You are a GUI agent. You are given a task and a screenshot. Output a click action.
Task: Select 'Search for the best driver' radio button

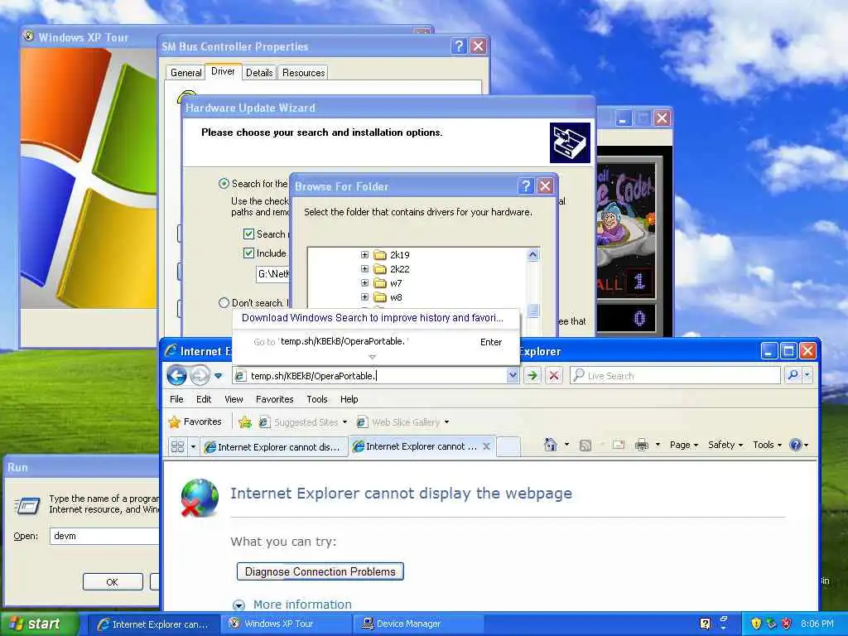(x=224, y=183)
